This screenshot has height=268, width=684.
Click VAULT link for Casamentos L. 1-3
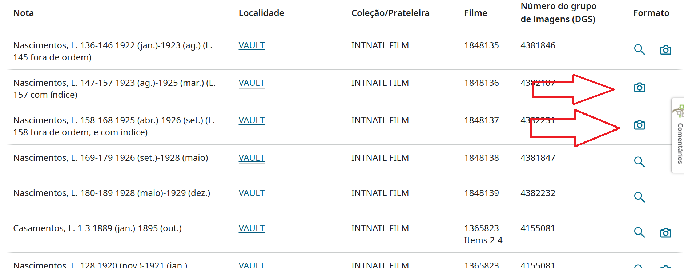click(x=252, y=228)
